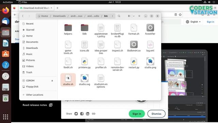Open a new browser tab

click(57, 8)
